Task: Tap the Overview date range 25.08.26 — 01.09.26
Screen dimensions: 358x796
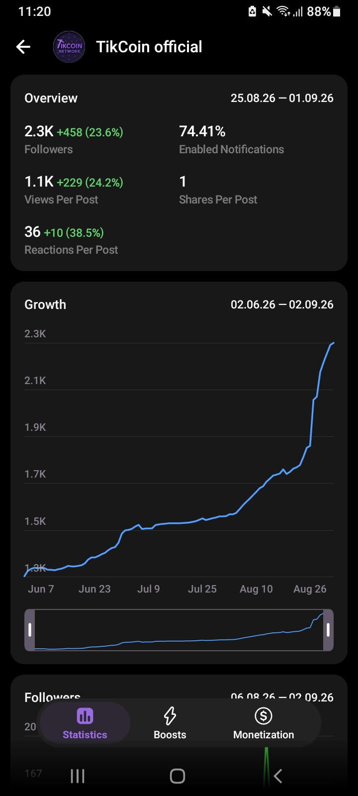Action: pos(282,98)
